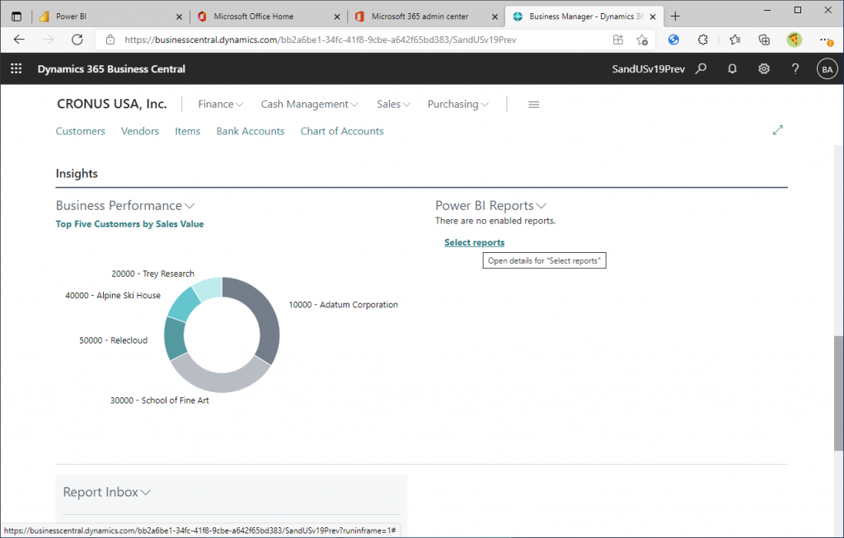Image resolution: width=844 pixels, height=538 pixels.
Task: Select the teal Relecloud chart segment
Action: click(x=175, y=339)
